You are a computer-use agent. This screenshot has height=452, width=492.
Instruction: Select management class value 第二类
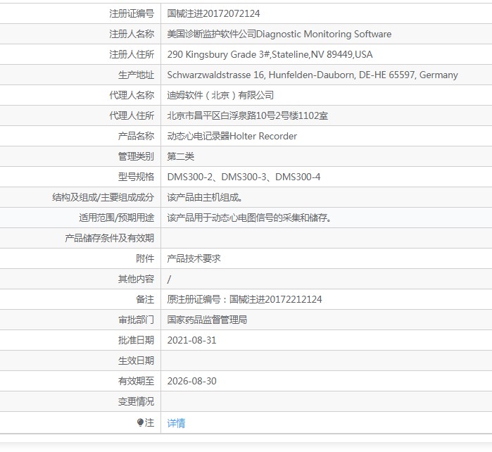(x=181, y=156)
